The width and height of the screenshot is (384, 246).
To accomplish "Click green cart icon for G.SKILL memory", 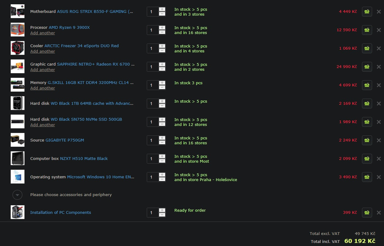I will click(367, 85).
